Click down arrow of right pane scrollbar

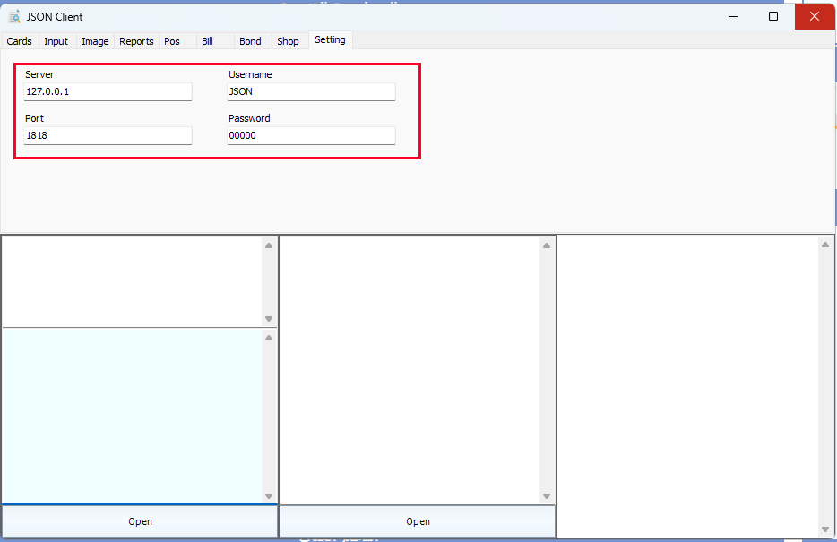point(825,529)
